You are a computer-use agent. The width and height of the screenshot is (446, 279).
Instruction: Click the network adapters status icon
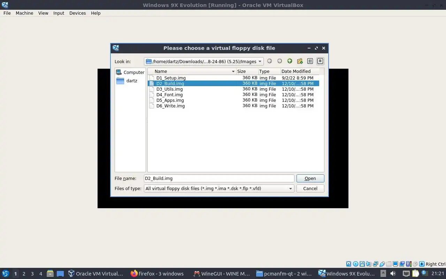click(x=375, y=264)
